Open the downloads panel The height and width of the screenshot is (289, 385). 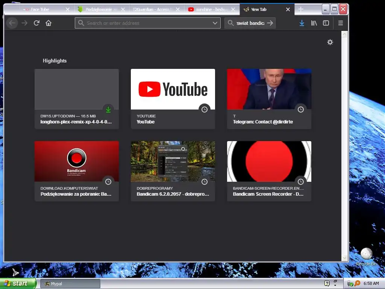tap(302, 23)
